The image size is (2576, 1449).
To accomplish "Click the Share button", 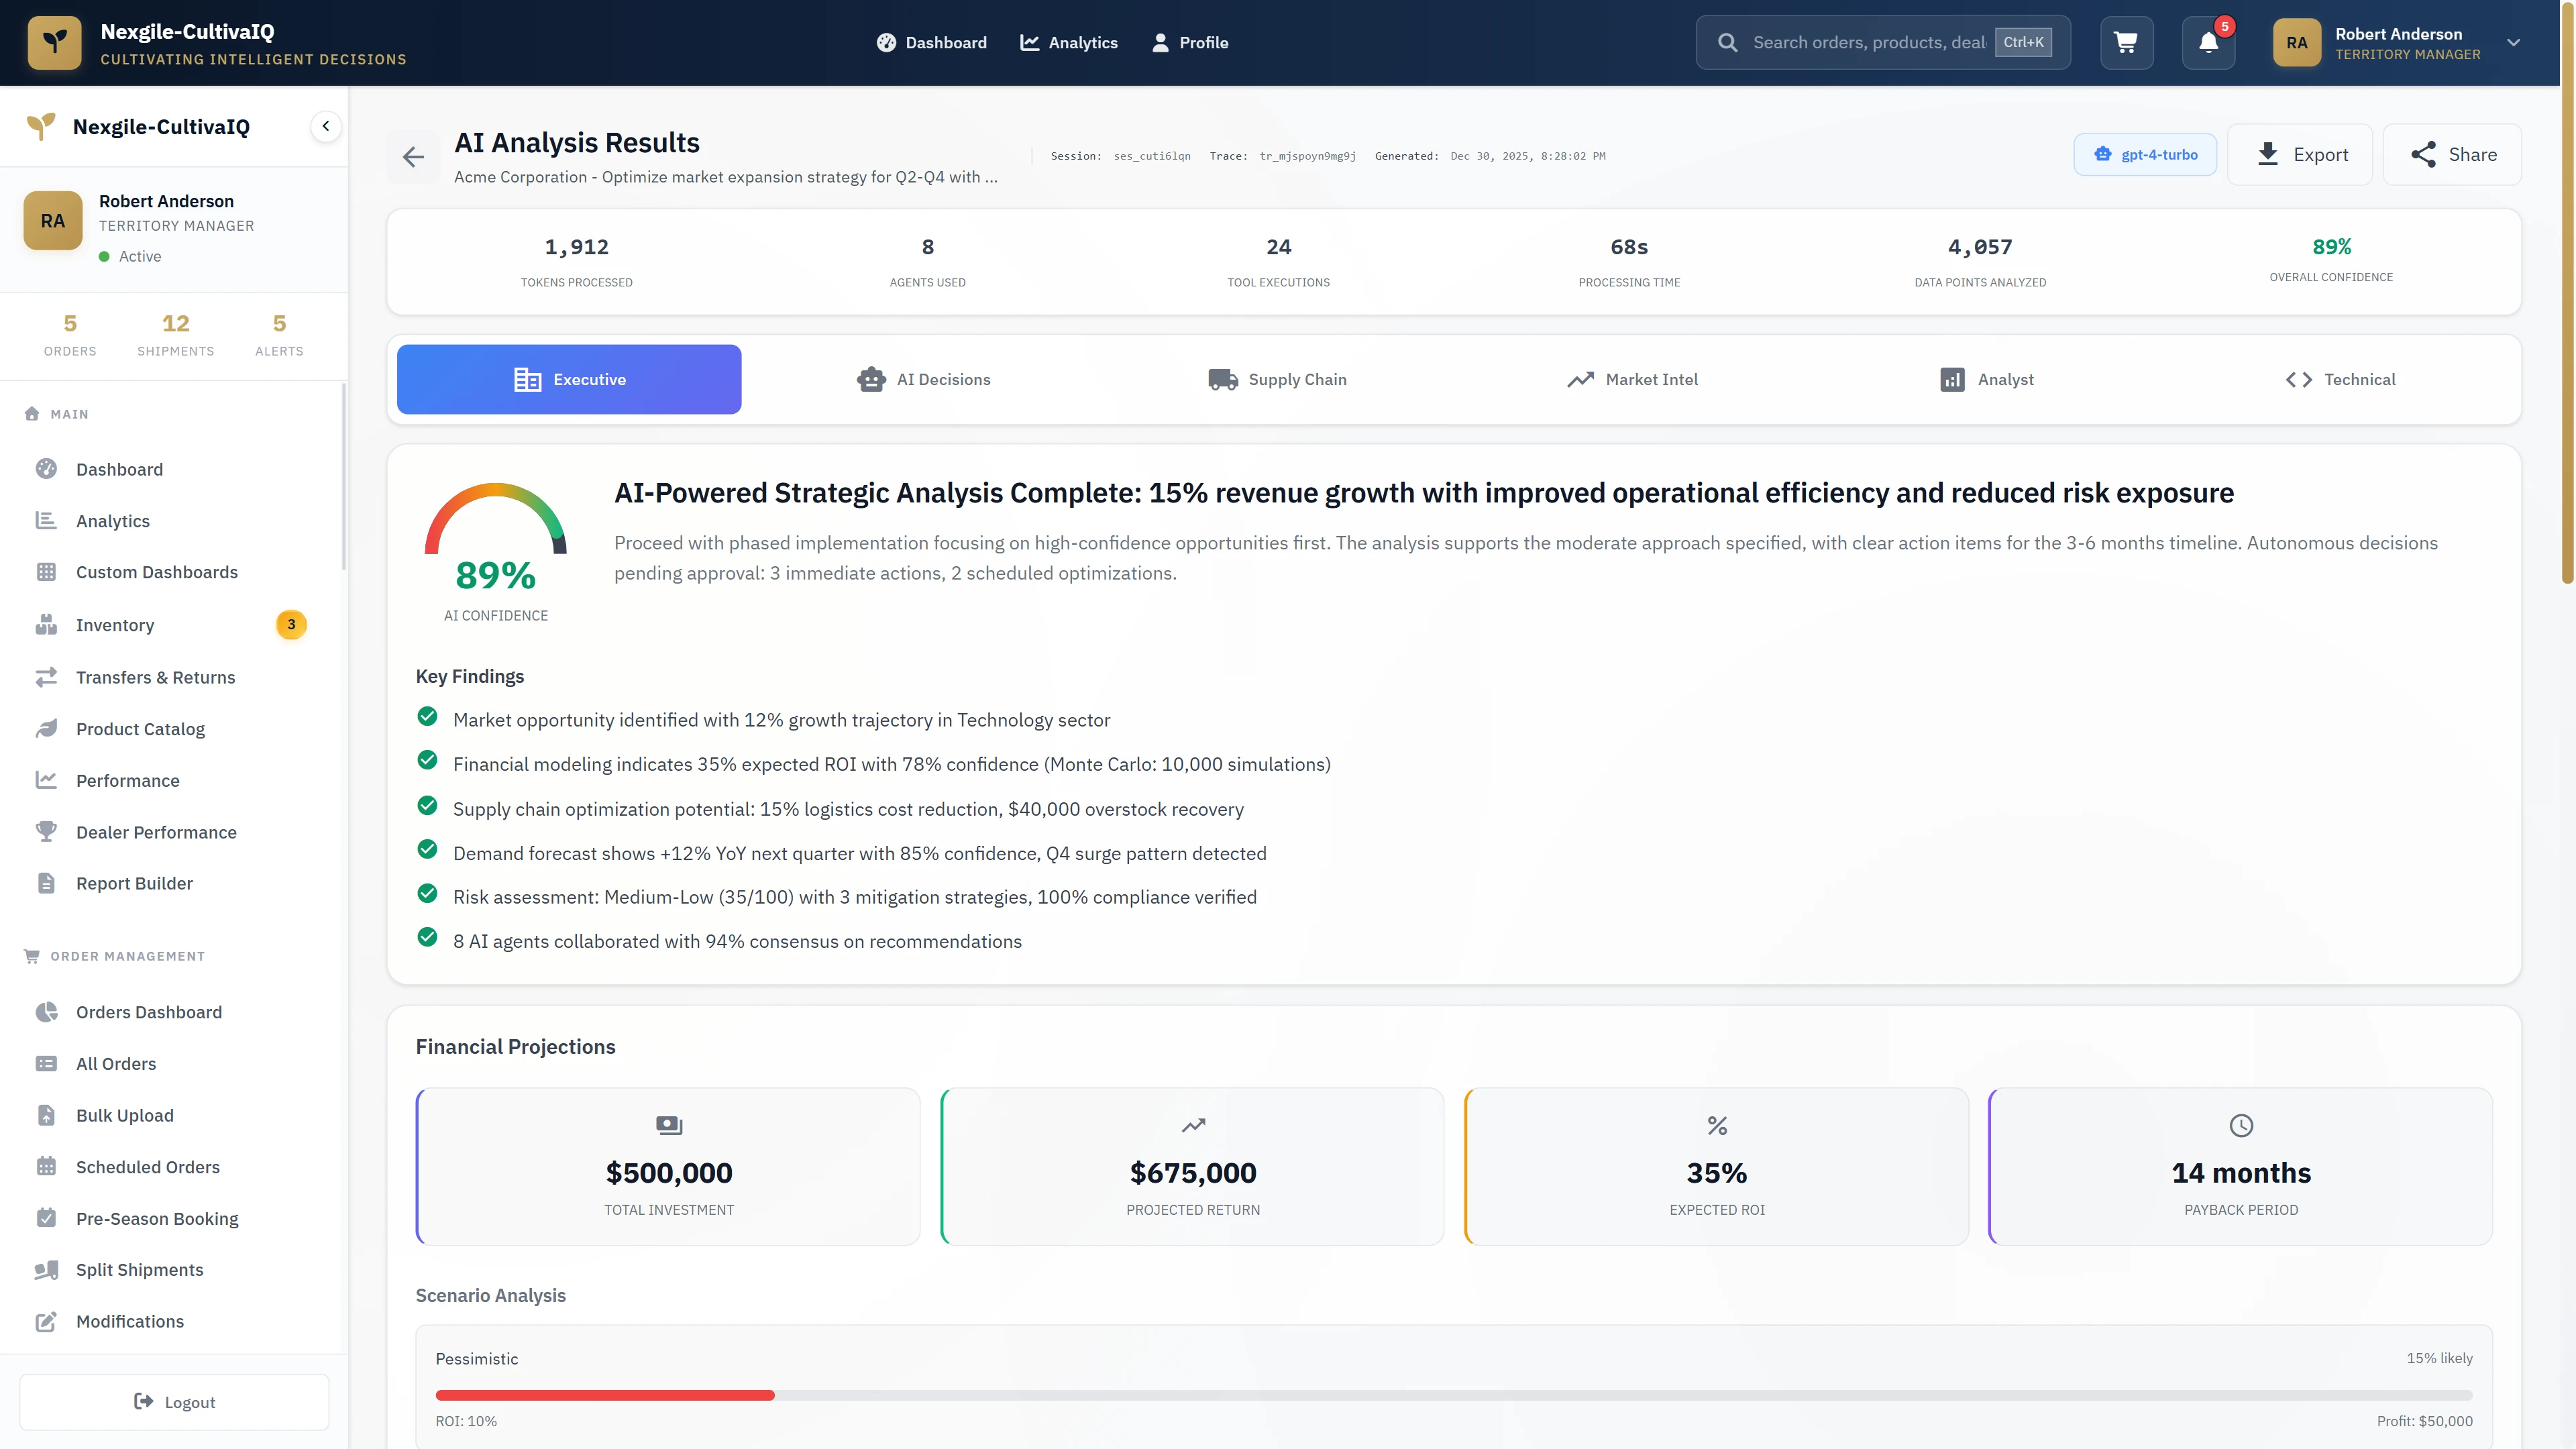I will pos(2452,154).
